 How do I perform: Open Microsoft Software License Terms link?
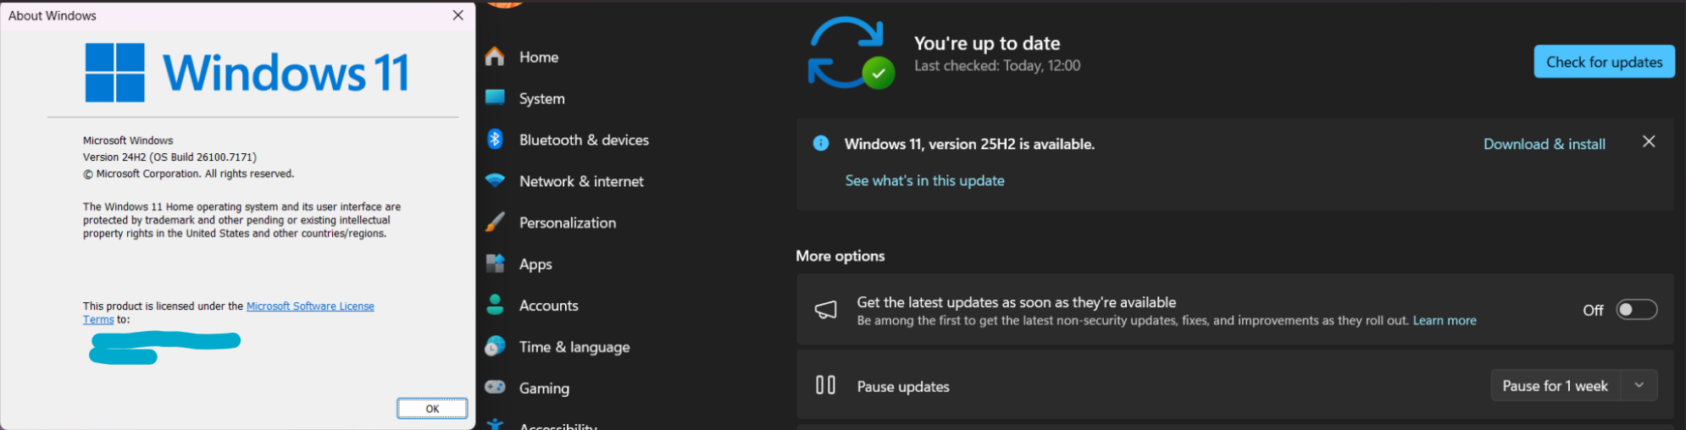tap(310, 306)
